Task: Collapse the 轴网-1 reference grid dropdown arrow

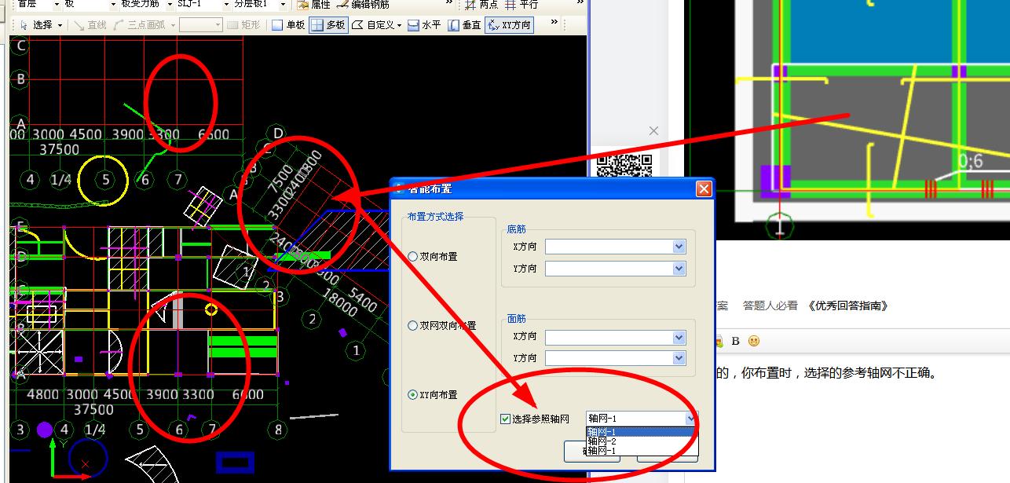Action: click(x=690, y=419)
